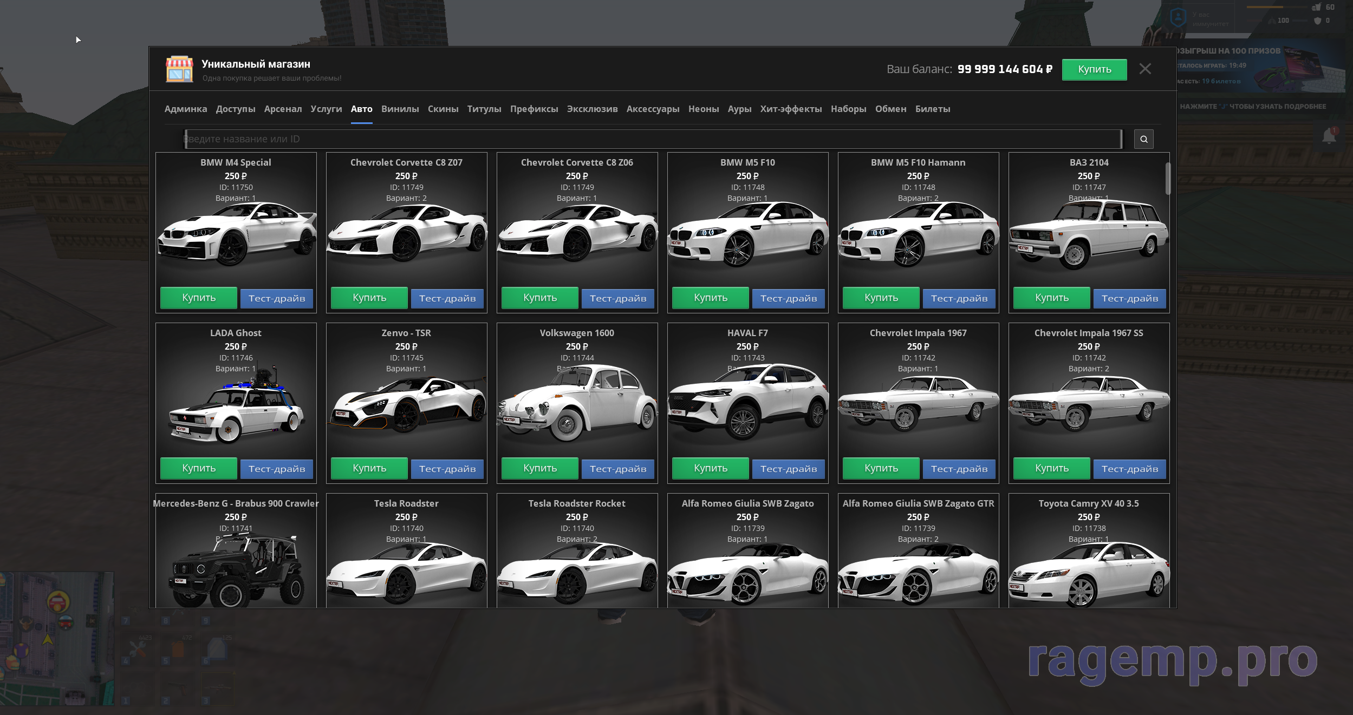
Task: Go to the Услуги tab
Action: (x=326, y=109)
